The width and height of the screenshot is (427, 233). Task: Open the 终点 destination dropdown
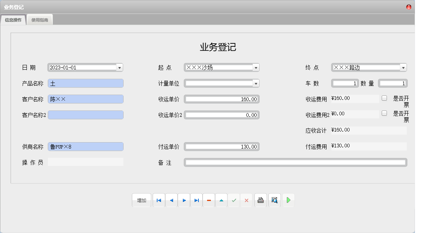point(404,67)
